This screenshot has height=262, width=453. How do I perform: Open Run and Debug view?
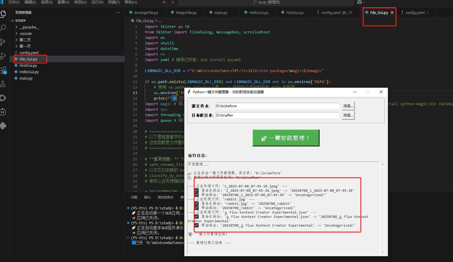click(3, 56)
